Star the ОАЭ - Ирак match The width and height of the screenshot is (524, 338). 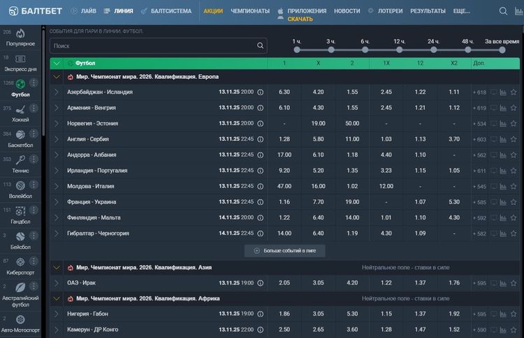(x=514, y=283)
